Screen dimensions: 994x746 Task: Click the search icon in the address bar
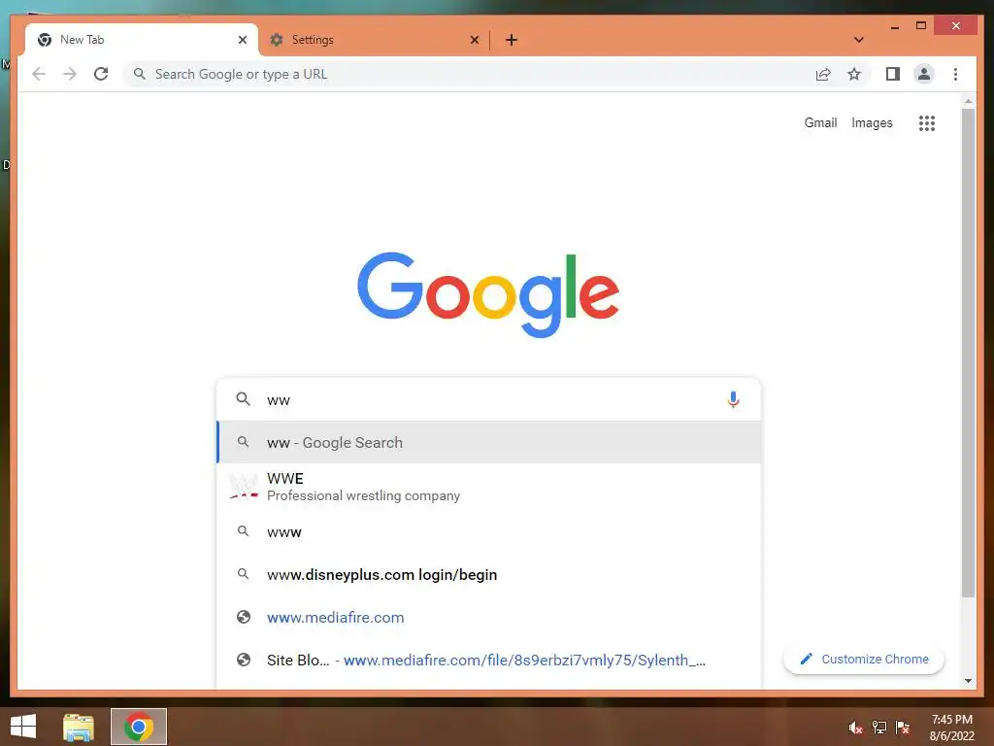click(x=140, y=74)
